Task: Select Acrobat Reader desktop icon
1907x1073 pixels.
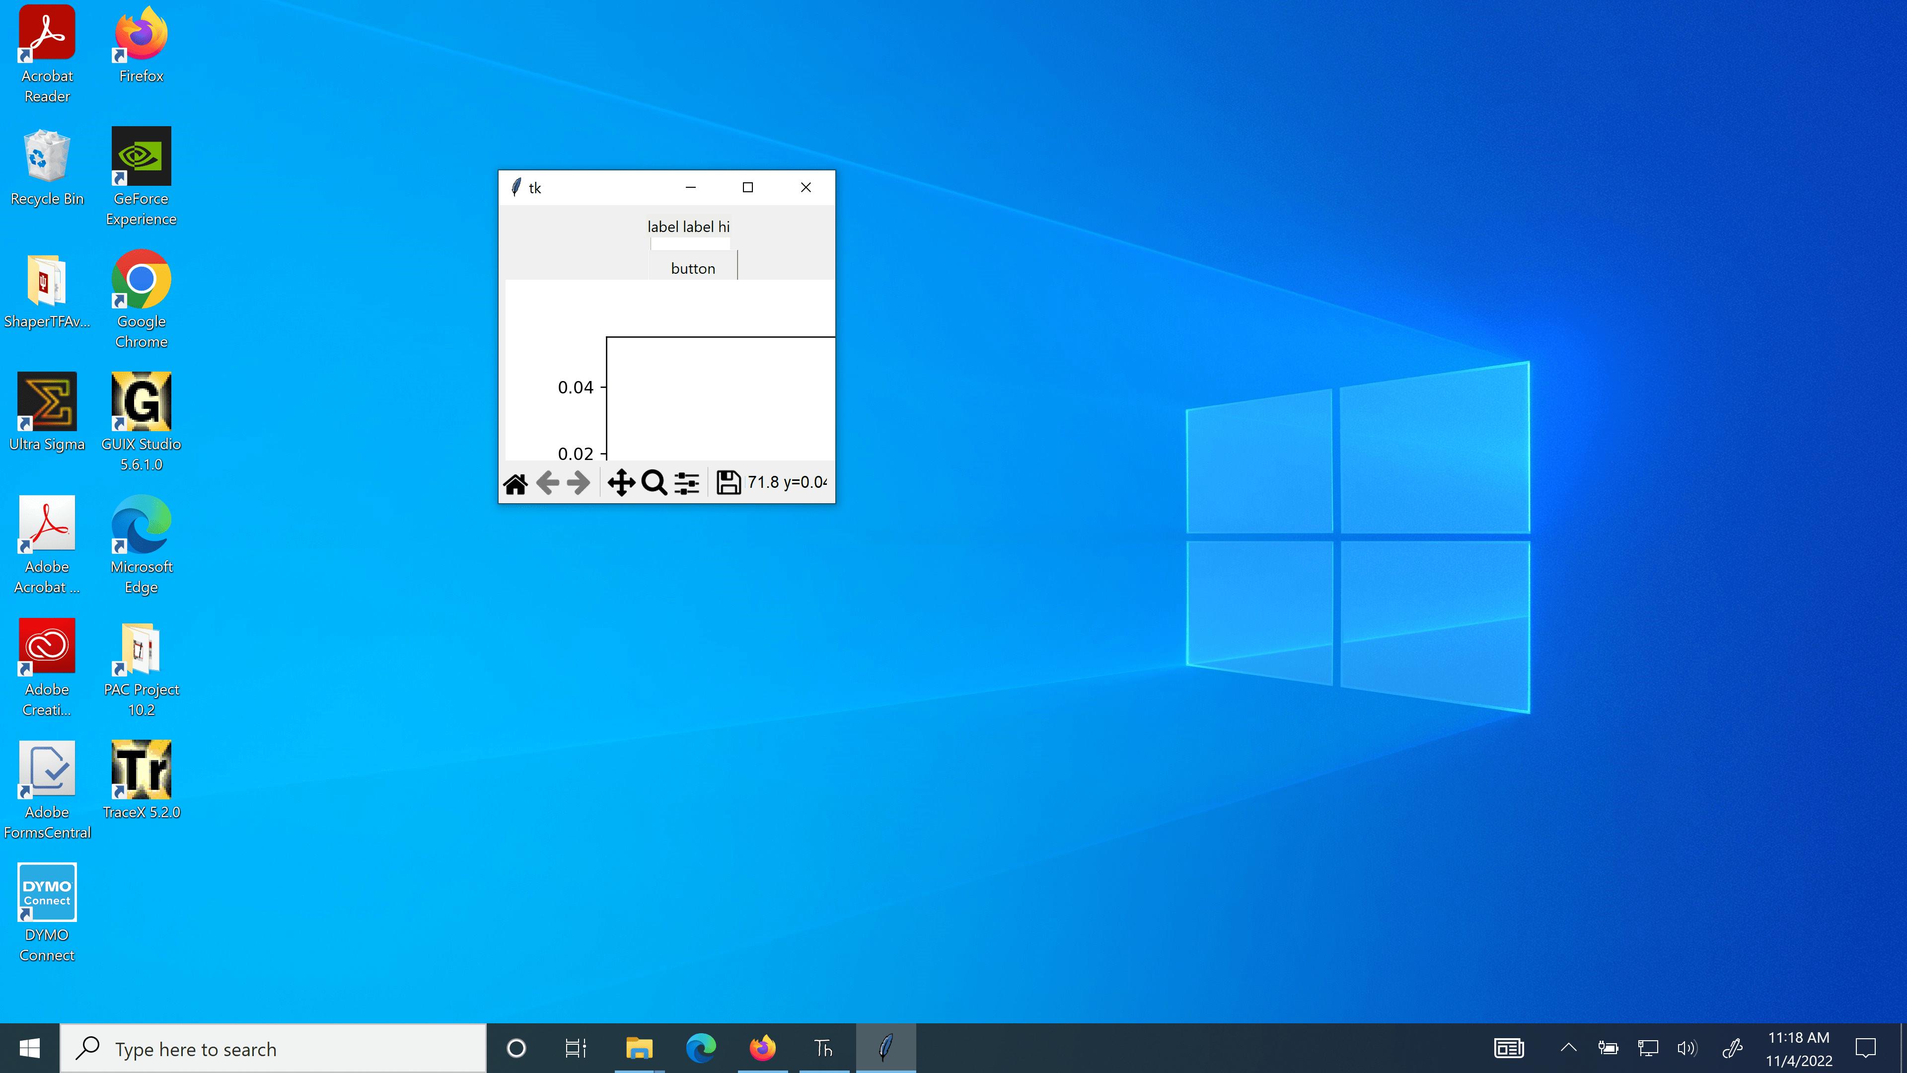Action: pyautogui.click(x=47, y=55)
